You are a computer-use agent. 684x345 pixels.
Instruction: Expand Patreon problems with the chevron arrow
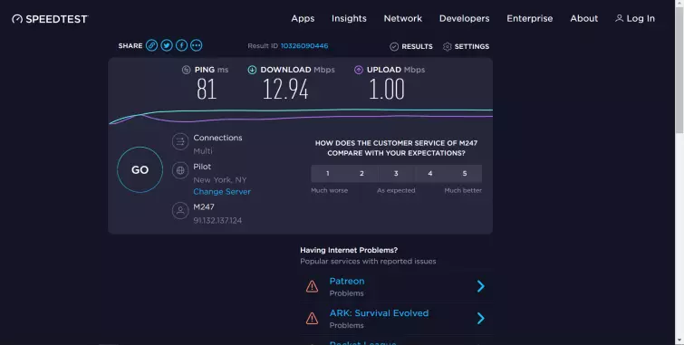coord(481,286)
